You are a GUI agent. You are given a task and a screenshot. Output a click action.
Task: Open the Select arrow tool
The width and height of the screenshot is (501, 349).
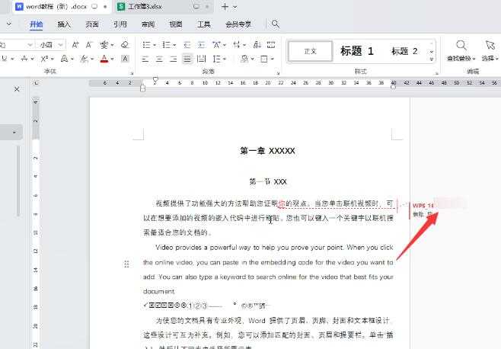point(490,45)
